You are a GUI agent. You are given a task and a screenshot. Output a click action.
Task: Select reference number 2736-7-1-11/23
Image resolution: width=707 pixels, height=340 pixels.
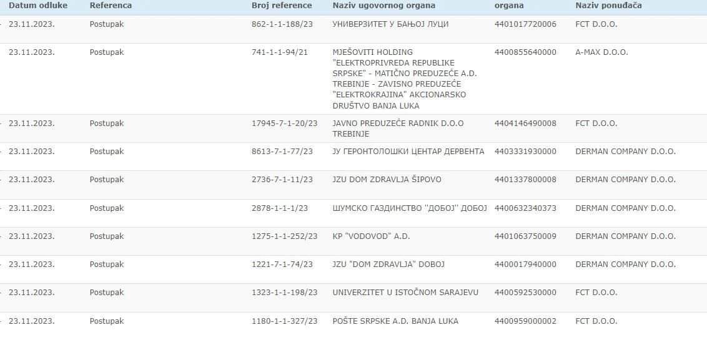coord(282,179)
